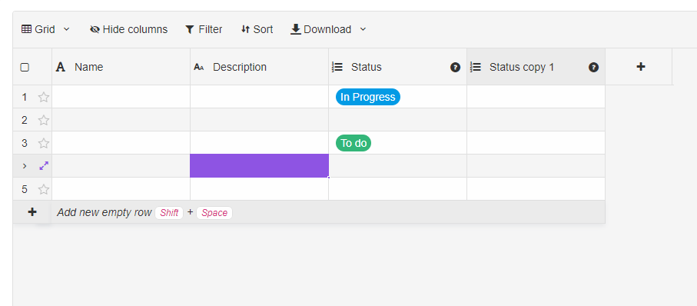Click row number 3

coord(25,143)
